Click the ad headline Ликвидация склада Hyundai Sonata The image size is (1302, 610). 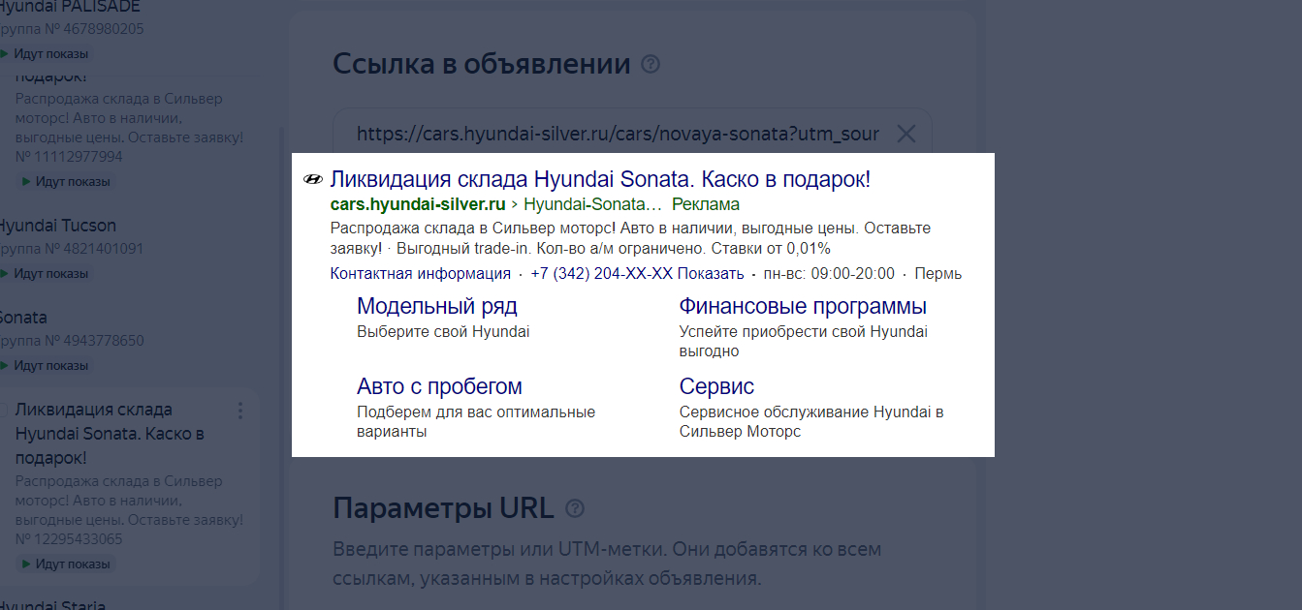tap(600, 179)
